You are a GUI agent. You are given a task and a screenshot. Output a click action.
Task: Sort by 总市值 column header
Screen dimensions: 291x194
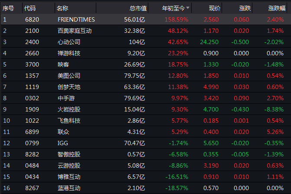(x=138, y=8)
